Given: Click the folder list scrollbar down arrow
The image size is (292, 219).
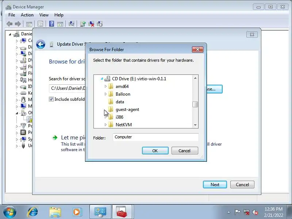Looking at the screenshot, I should point(195,125).
